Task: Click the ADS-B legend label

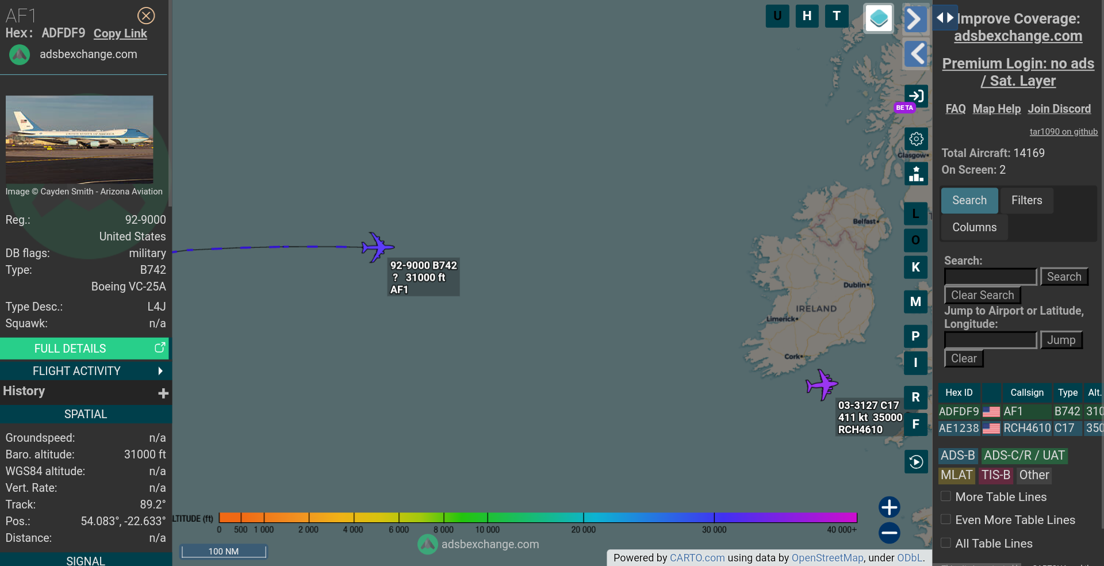Action: (x=957, y=456)
